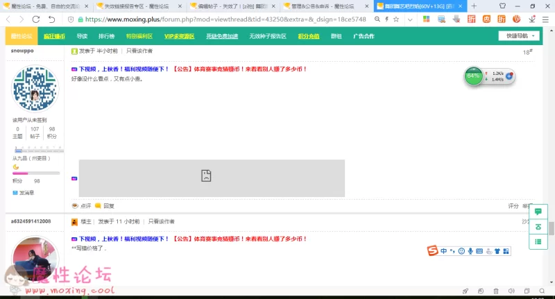Click 只看该作者 in the first post
The height and width of the screenshot is (299, 555).
[x=139, y=51]
